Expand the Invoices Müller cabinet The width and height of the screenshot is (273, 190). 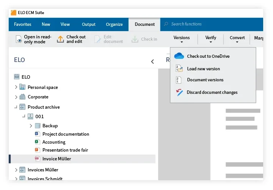(16, 170)
